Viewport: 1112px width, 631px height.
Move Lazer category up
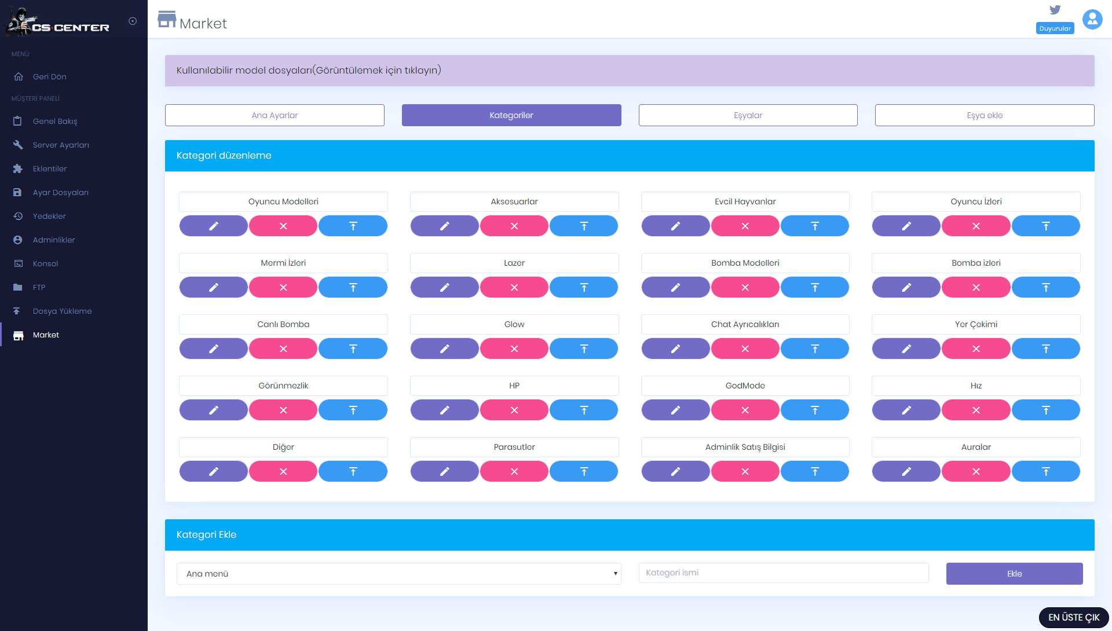(584, 287)
